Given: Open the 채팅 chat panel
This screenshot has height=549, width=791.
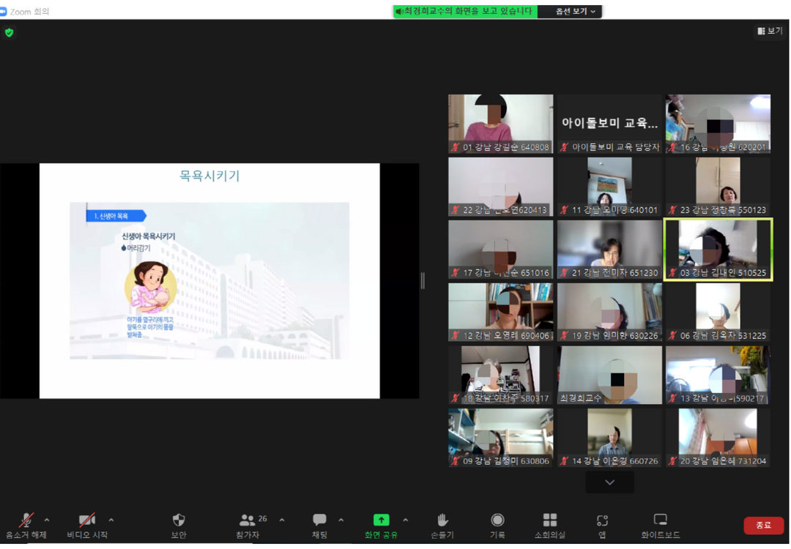Looking at the screenshot, I should coord(319,526).
